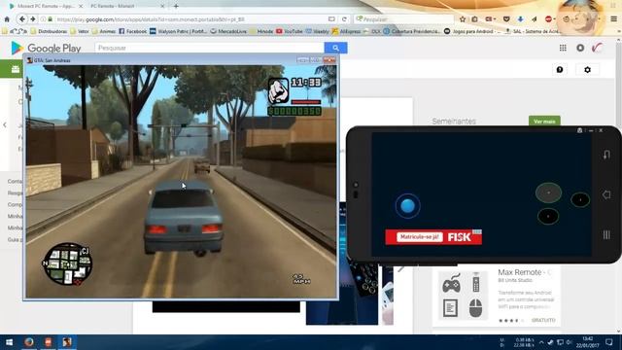Tap phone emulator back arrow button
The height and width of the screenshot is (350, 622).
pos(606,194)
